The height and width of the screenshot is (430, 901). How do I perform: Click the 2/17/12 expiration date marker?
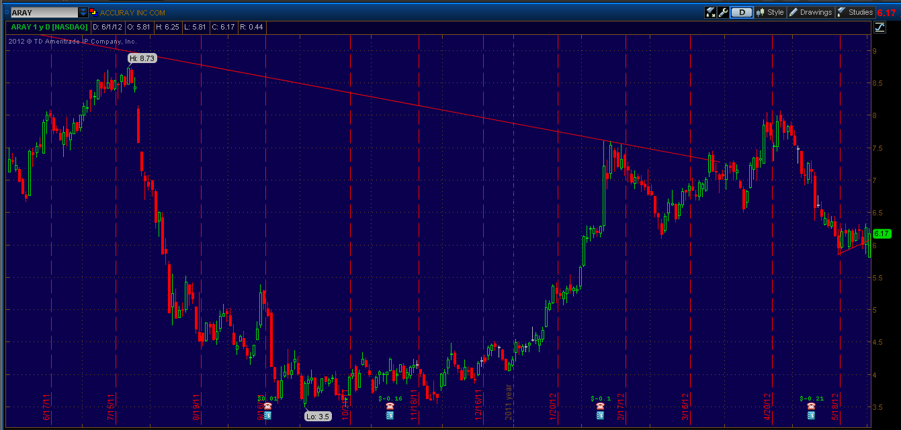point(619,407)
